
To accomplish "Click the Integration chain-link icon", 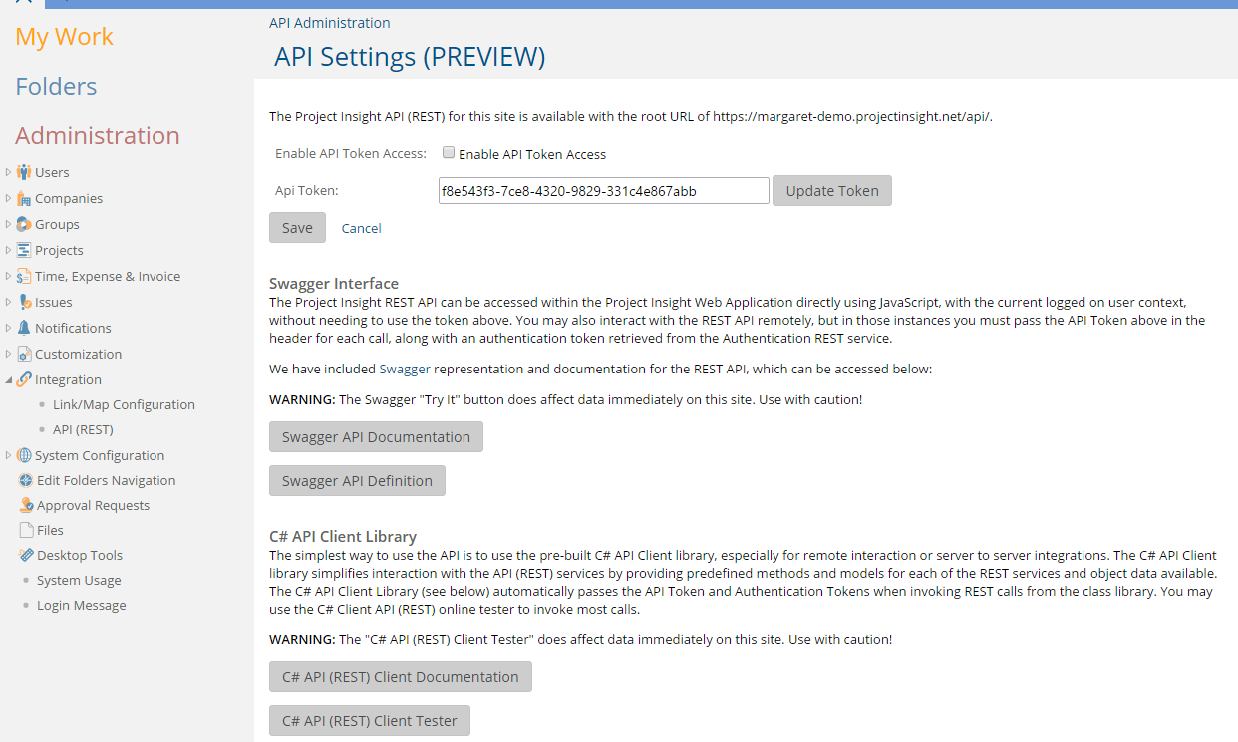I will click(24, 379).
